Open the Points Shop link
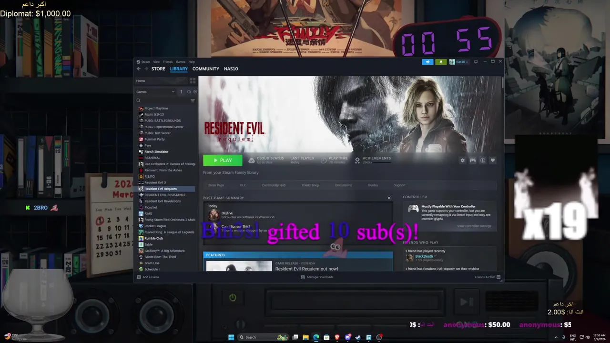610x343 pixels. click(310, 185)
